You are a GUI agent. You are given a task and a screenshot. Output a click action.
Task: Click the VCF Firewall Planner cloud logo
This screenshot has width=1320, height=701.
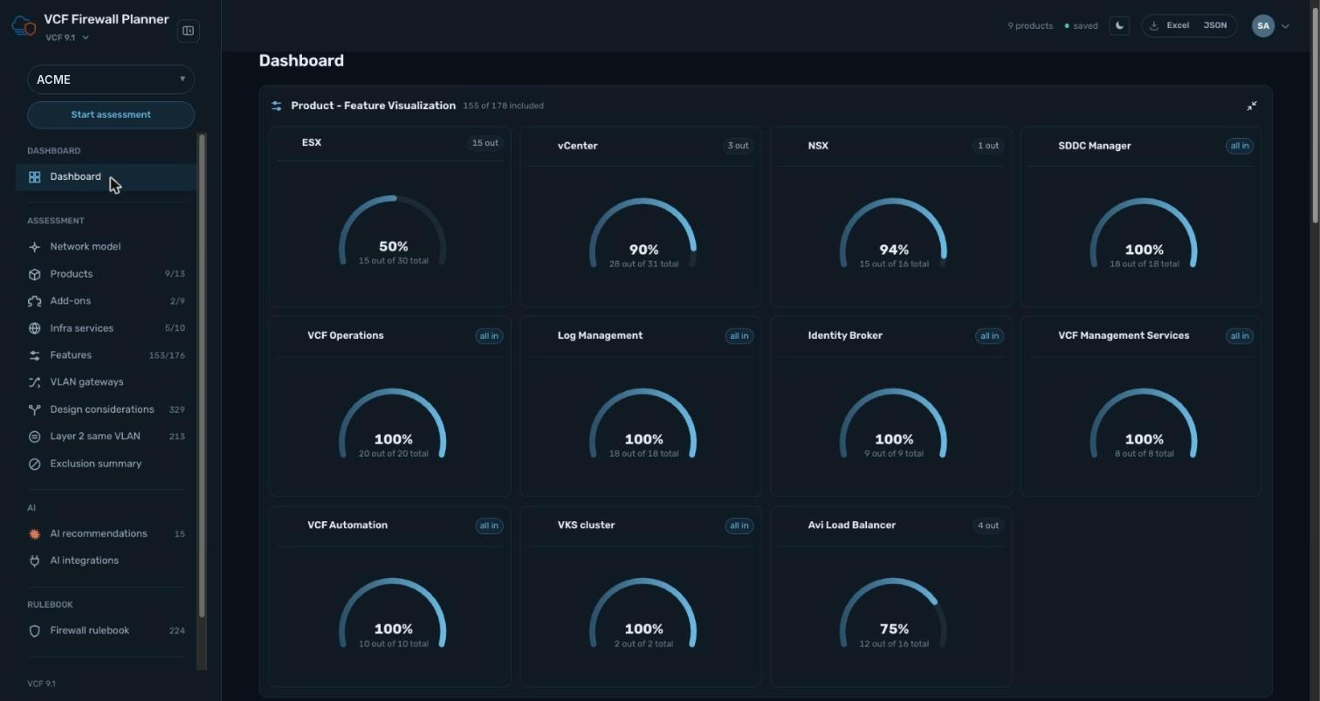pyautogui.click(x=24, y=27)
